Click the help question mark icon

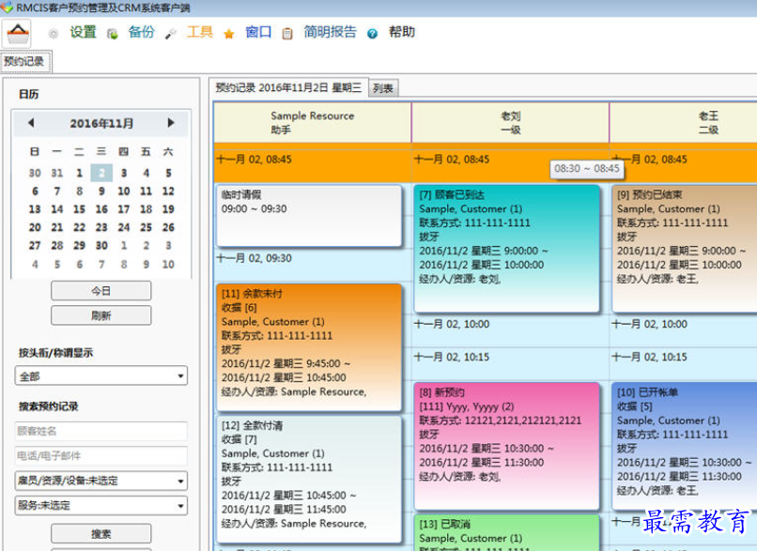pos(373,31)
